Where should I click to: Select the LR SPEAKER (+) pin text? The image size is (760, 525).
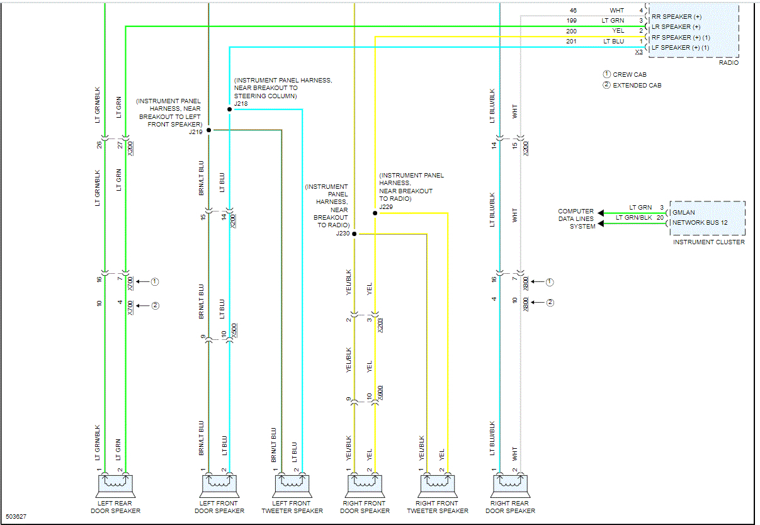[676, 27]
